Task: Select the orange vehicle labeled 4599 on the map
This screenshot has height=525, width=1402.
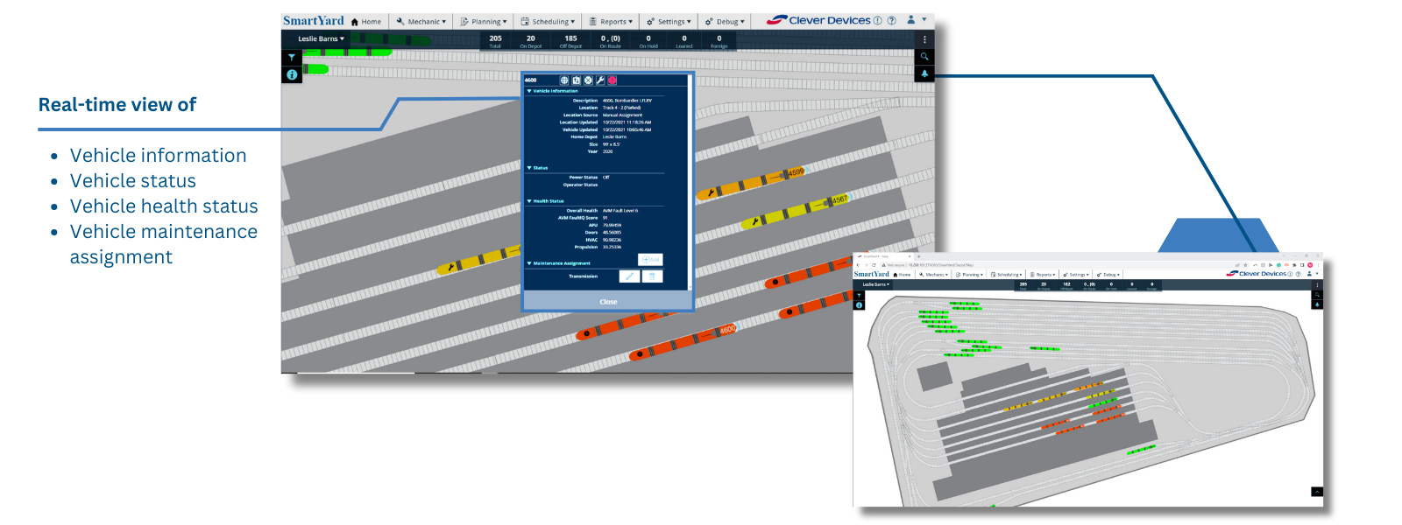Action: [750, 182]
